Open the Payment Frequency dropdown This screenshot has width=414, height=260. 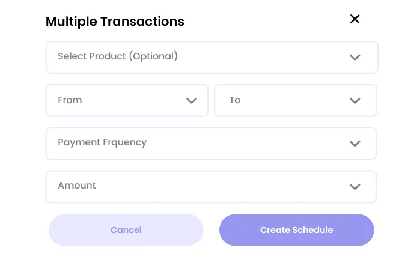coord(211,143)
